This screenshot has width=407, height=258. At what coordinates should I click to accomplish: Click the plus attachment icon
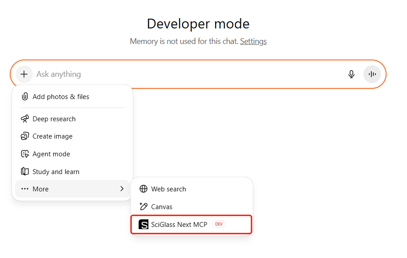[x=24, y=74]
